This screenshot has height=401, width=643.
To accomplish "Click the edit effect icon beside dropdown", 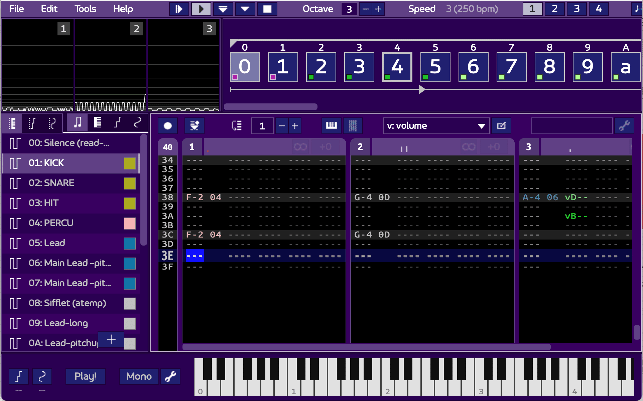I will [x=501, y=126].
